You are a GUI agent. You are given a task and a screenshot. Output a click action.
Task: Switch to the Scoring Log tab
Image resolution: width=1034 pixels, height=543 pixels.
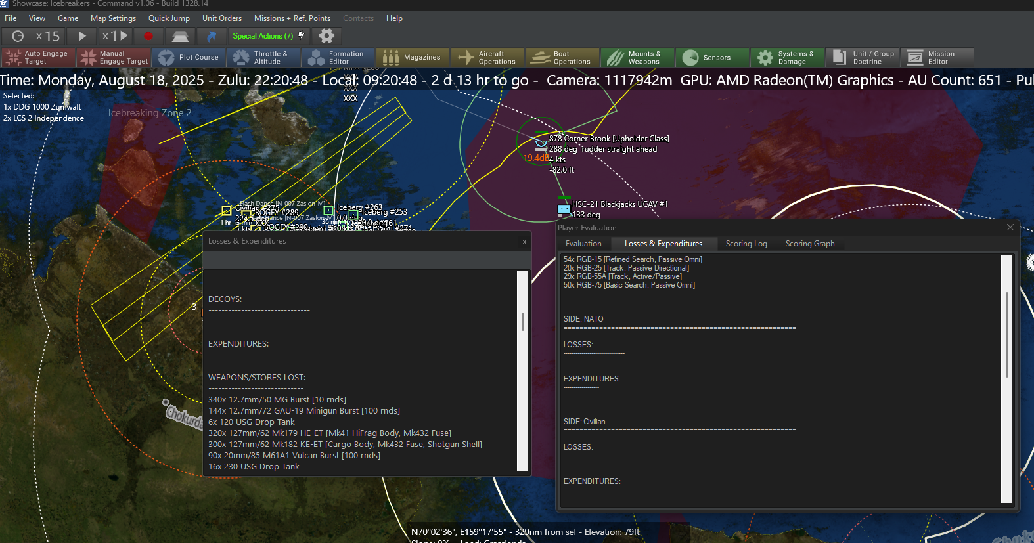pos(746,244)
